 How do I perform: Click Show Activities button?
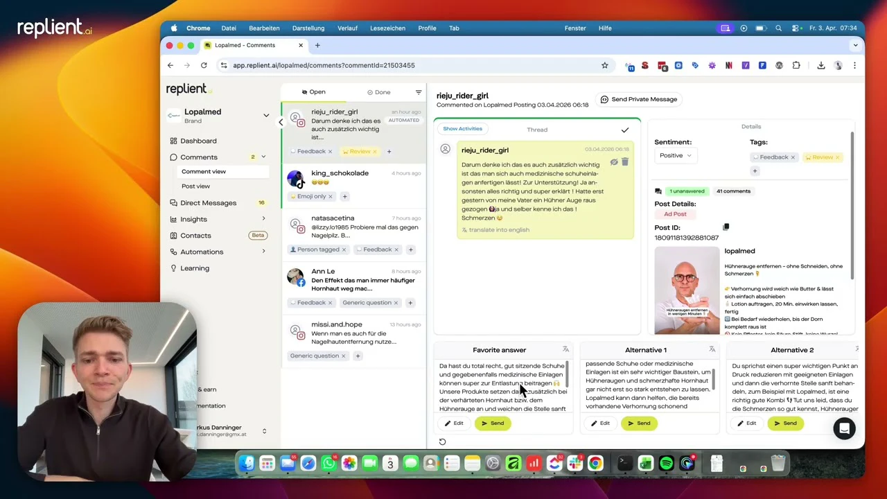click(462, 129)
